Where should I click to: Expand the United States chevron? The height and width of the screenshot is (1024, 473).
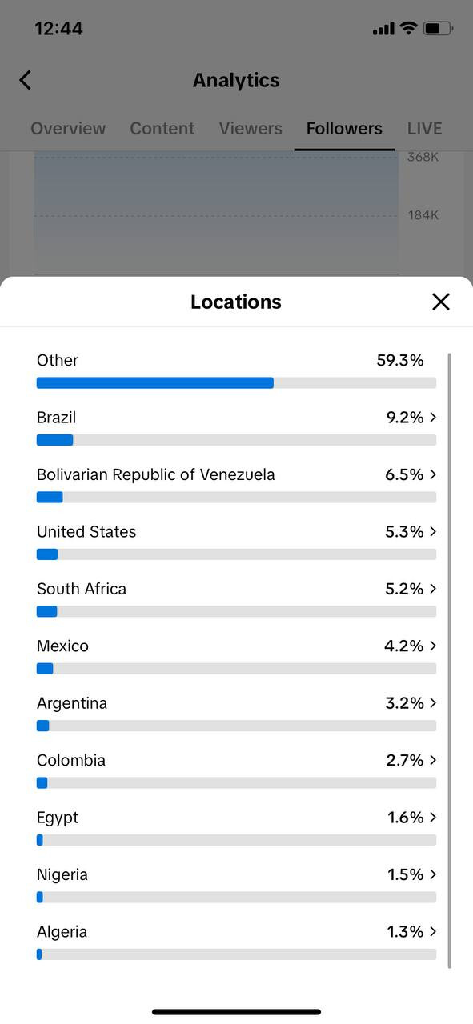click(433, 531)
